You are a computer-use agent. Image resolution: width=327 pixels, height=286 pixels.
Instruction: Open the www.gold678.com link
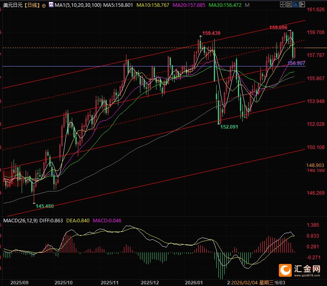coord(307,275)
